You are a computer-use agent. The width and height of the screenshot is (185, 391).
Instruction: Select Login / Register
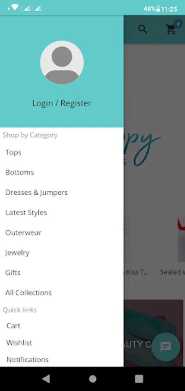coord(62,103)
